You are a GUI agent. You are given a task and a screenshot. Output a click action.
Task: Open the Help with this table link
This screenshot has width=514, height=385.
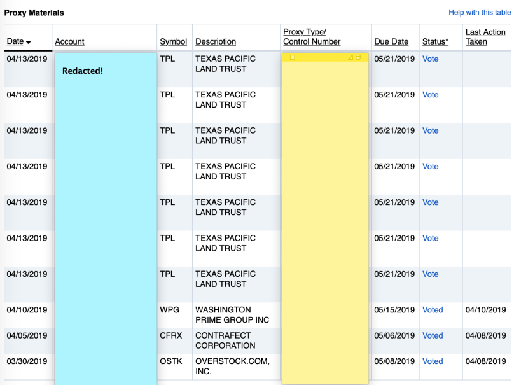480,13
